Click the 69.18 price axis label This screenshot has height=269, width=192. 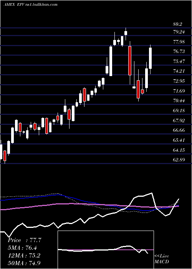(x=179, y=111)
